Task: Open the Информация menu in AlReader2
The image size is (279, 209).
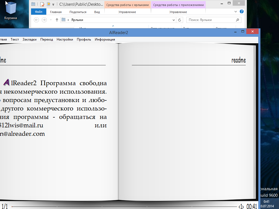Action: pos(105,39)
